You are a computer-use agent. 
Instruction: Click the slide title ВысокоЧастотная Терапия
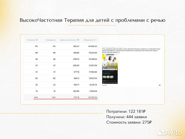click(92, 20)
